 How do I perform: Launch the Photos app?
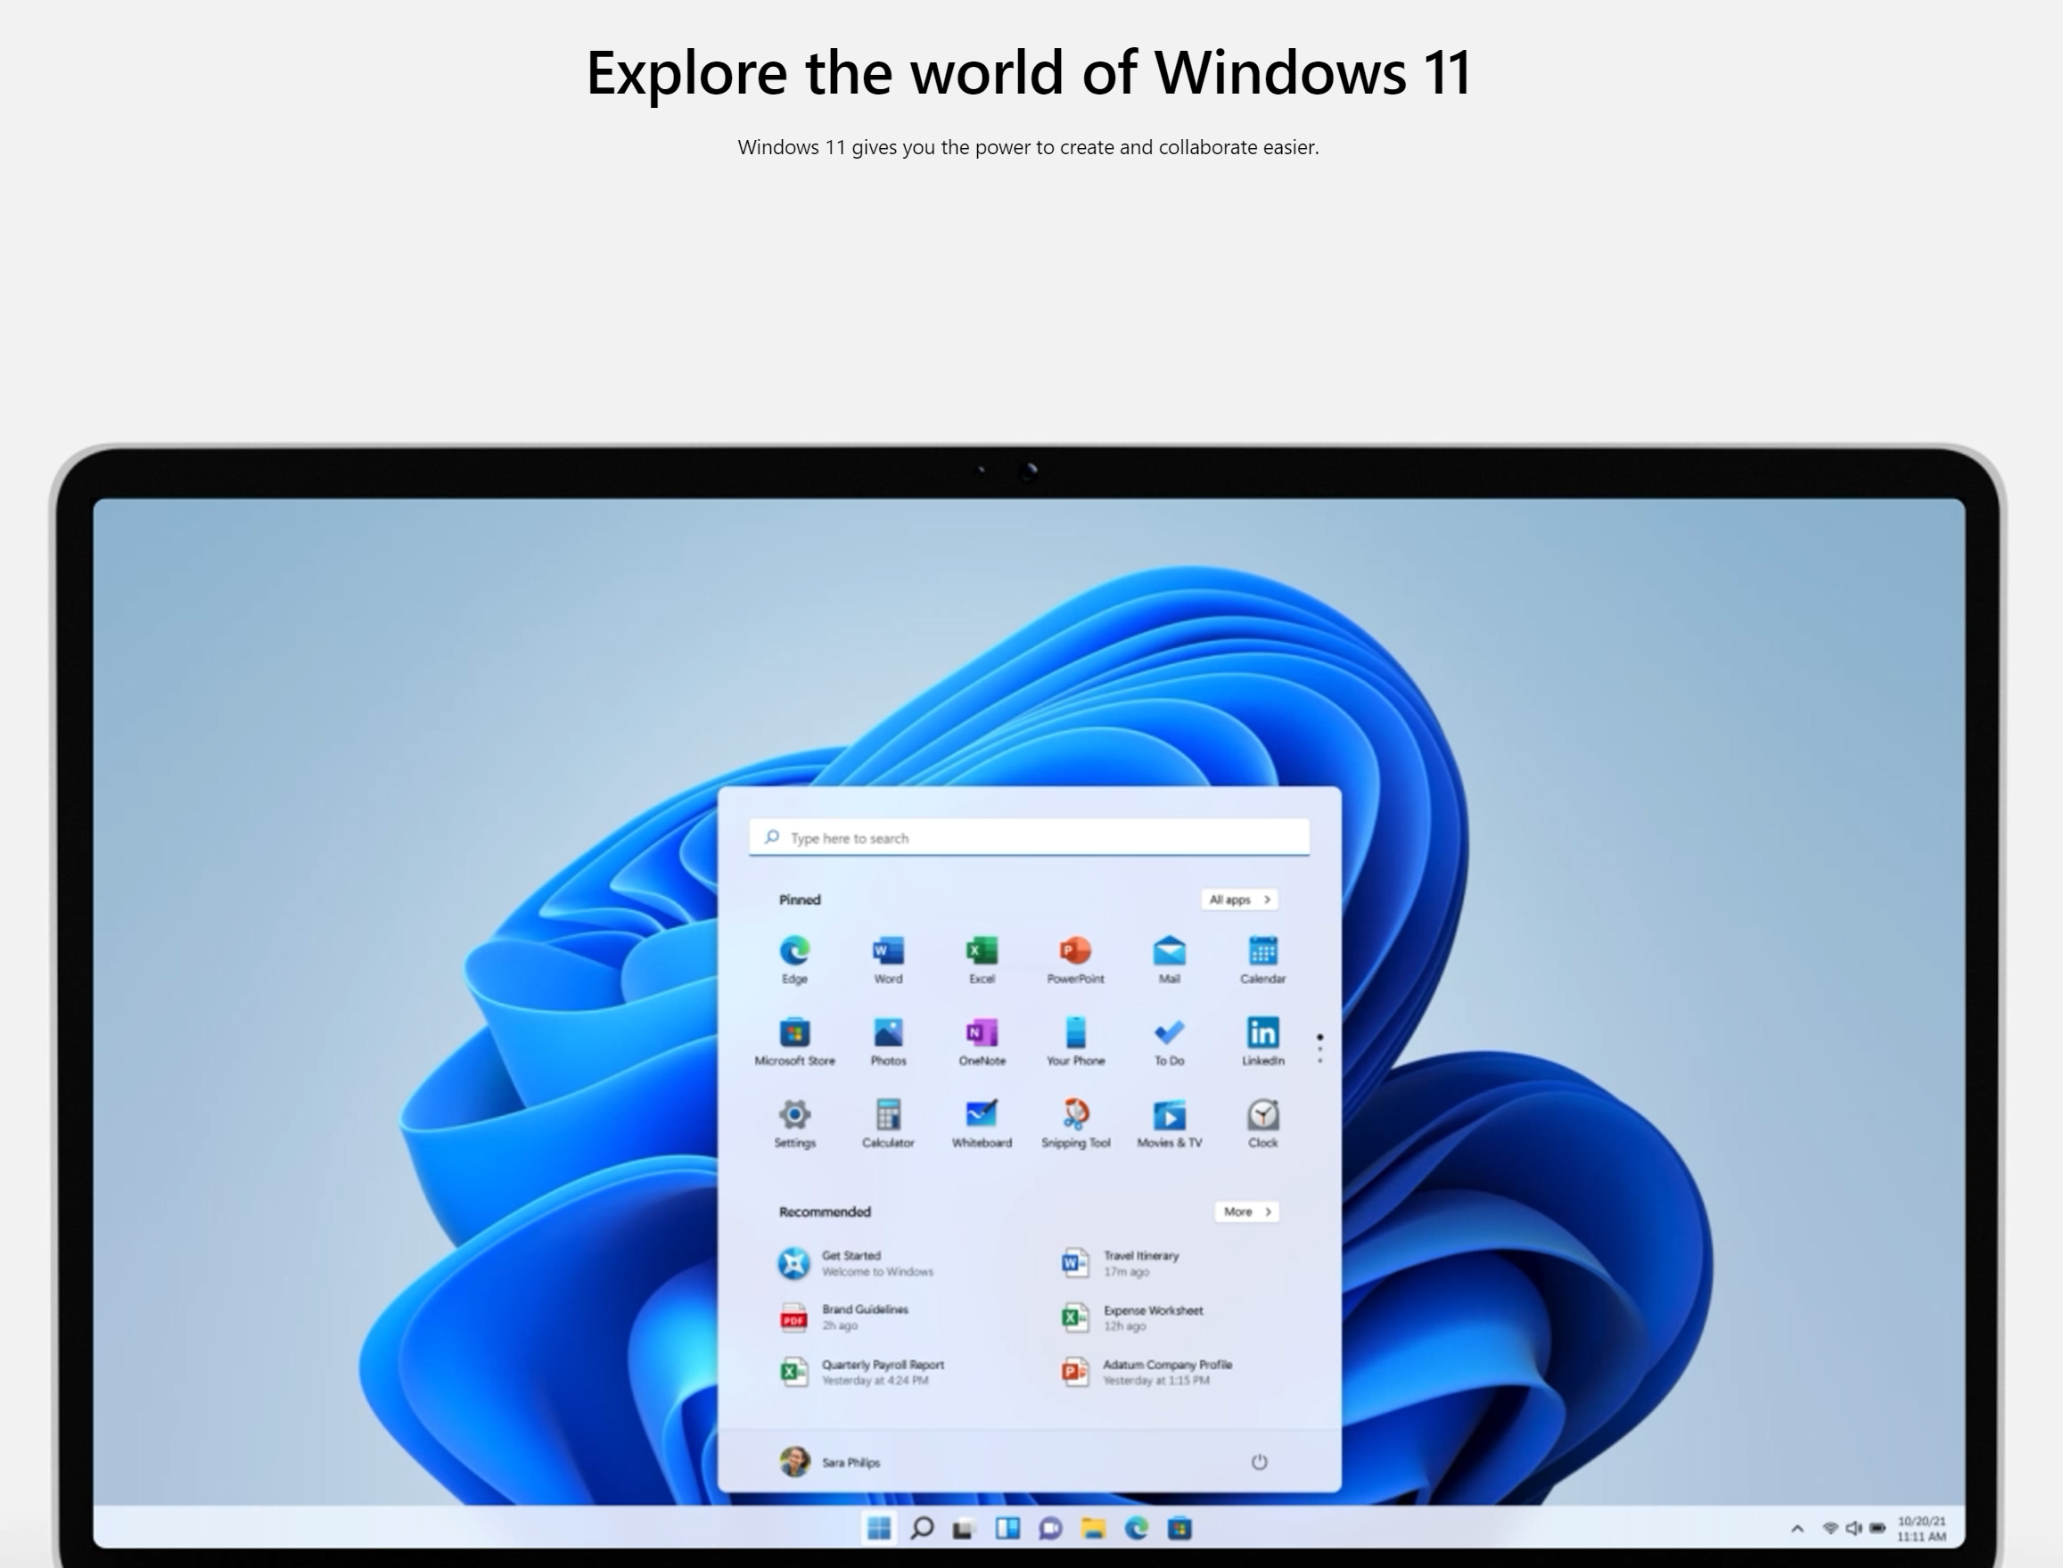click(x=888, y=1040)
